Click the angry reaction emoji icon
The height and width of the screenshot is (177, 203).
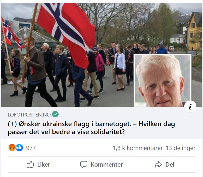[x=12, y=148]
